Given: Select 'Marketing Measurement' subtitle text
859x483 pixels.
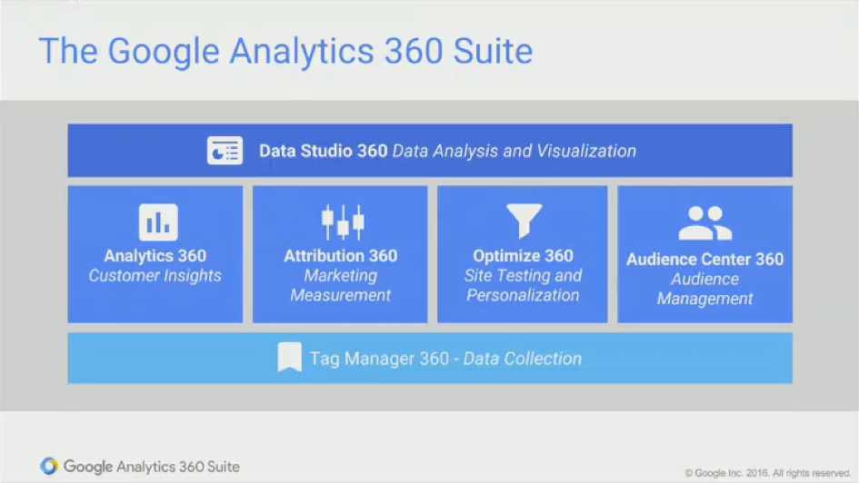Looking at the screenshot, I should [340, 286].
